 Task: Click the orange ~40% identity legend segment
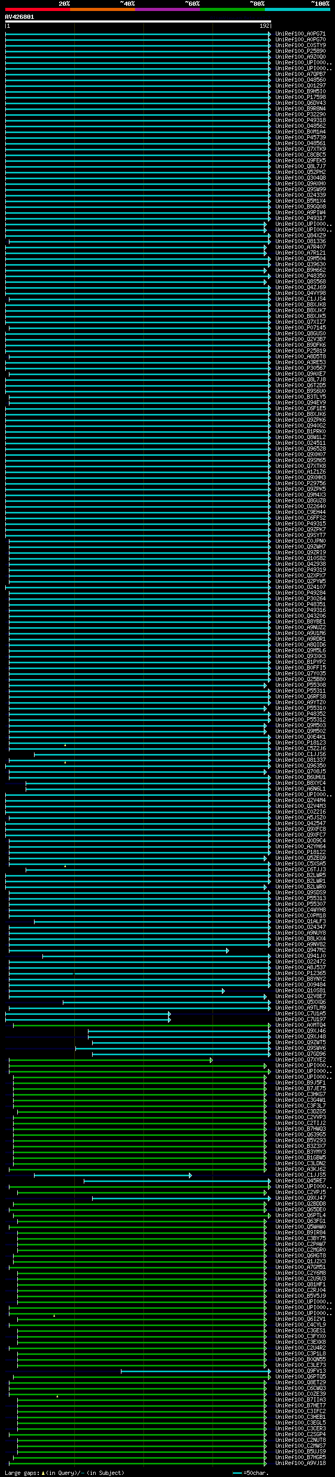(103, 9)
